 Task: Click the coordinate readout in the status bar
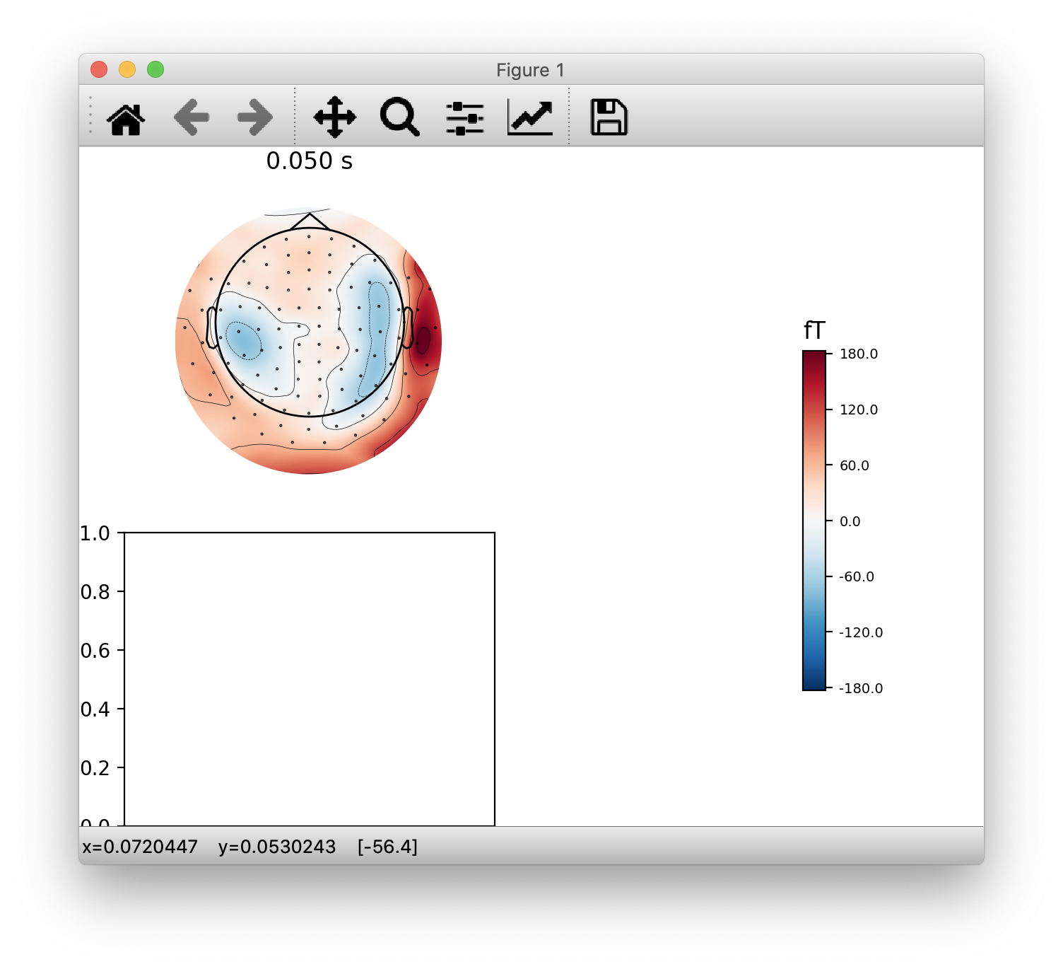(247, 847)
